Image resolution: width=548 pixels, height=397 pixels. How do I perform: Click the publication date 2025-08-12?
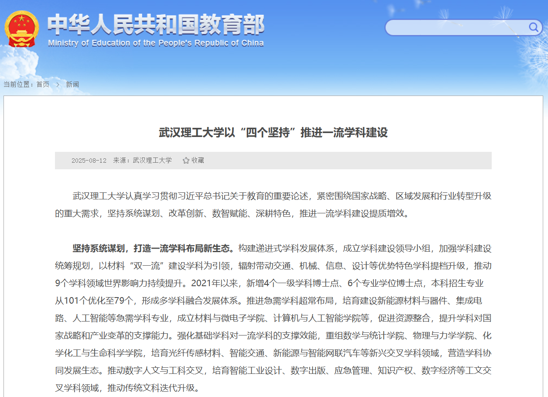click(89, 161)
